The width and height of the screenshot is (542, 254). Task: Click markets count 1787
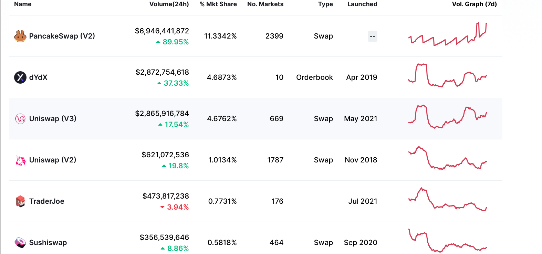275,160
